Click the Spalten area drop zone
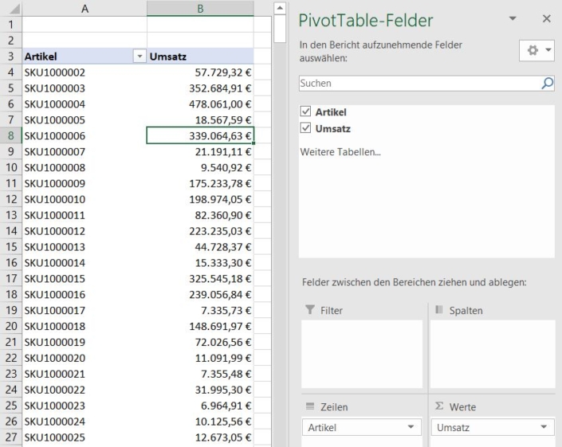This screenshot has height=447, width=562. pos(493,354)
